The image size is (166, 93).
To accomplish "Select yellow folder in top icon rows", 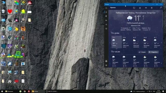I will click(29, 20).
